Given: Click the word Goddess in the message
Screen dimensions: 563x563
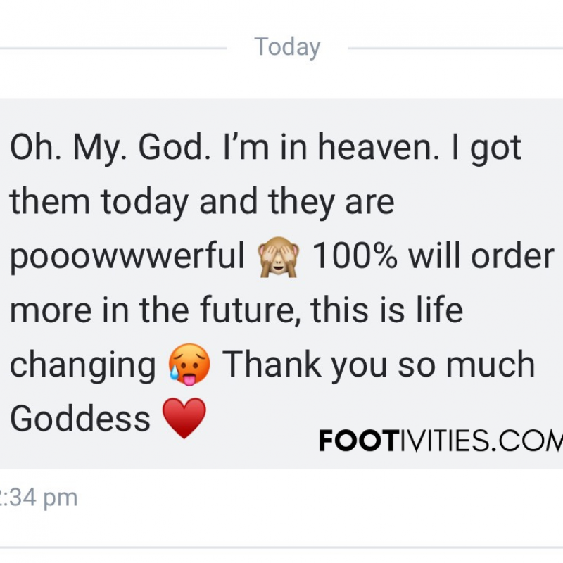Looking at the screenshot, I should 80,419.
